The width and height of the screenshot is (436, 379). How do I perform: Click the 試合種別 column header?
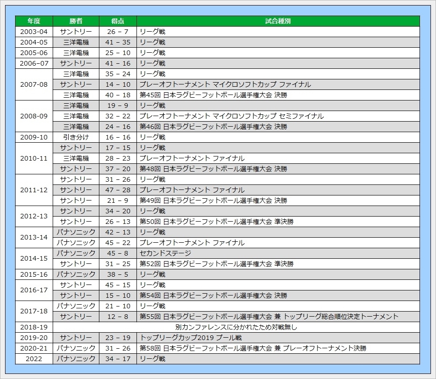[x=278, y=21]
